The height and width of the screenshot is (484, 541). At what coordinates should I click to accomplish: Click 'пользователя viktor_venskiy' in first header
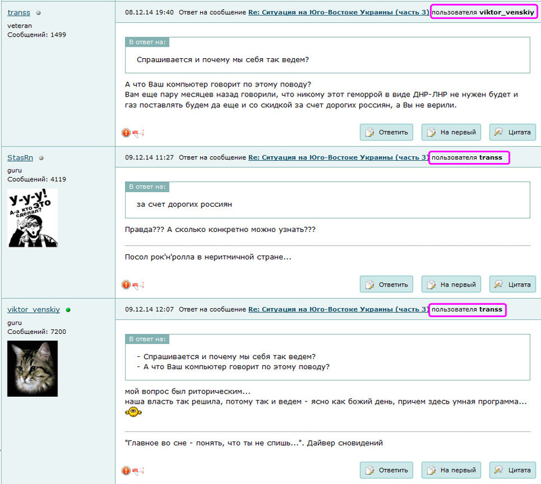pos(483,12)
